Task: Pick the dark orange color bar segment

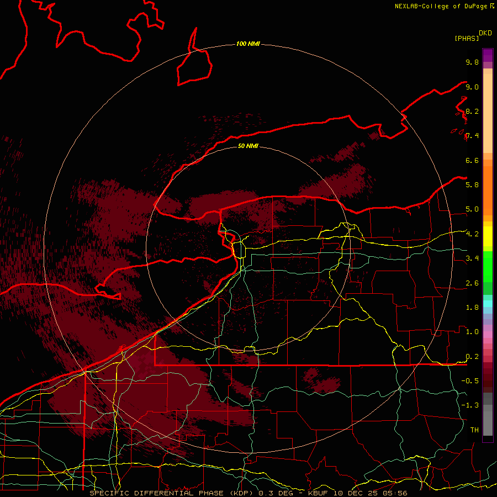Action: coord(488,190)
